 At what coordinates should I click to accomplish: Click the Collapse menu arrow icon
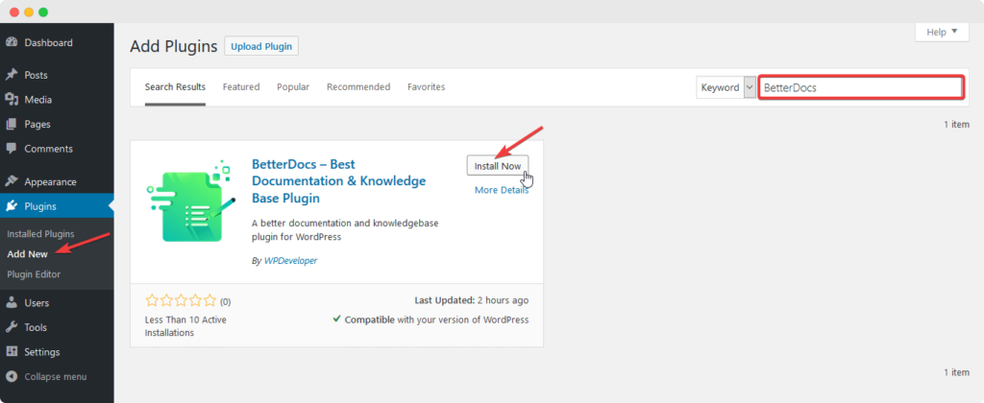pyautogui.click(x=12, y=377)
